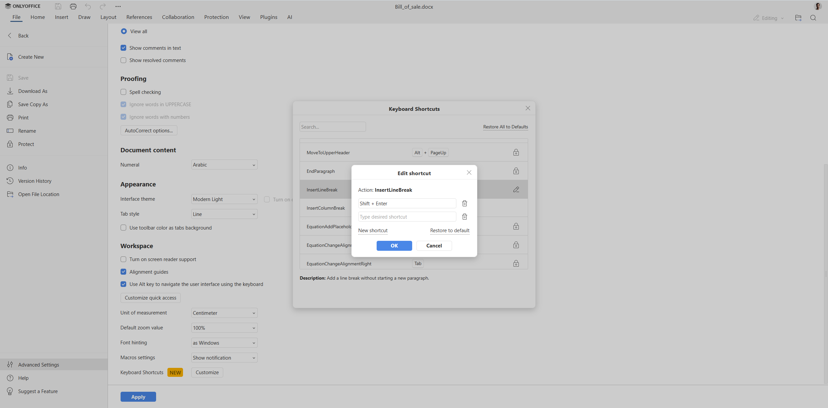Click the Undo arrow icon
Image resolution: width=828 pixels, height=408 pixels.
tap(88, 6)
